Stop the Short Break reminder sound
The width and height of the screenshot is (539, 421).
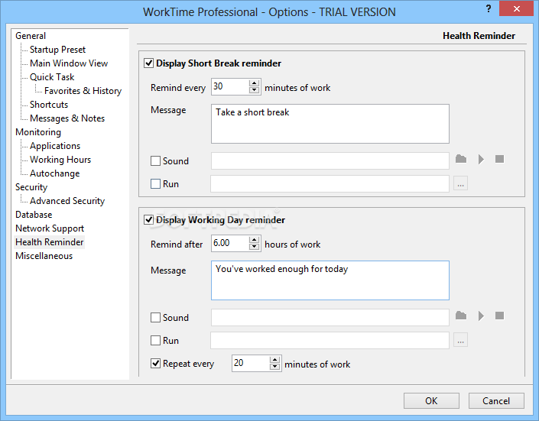click(x=499, y=159)
